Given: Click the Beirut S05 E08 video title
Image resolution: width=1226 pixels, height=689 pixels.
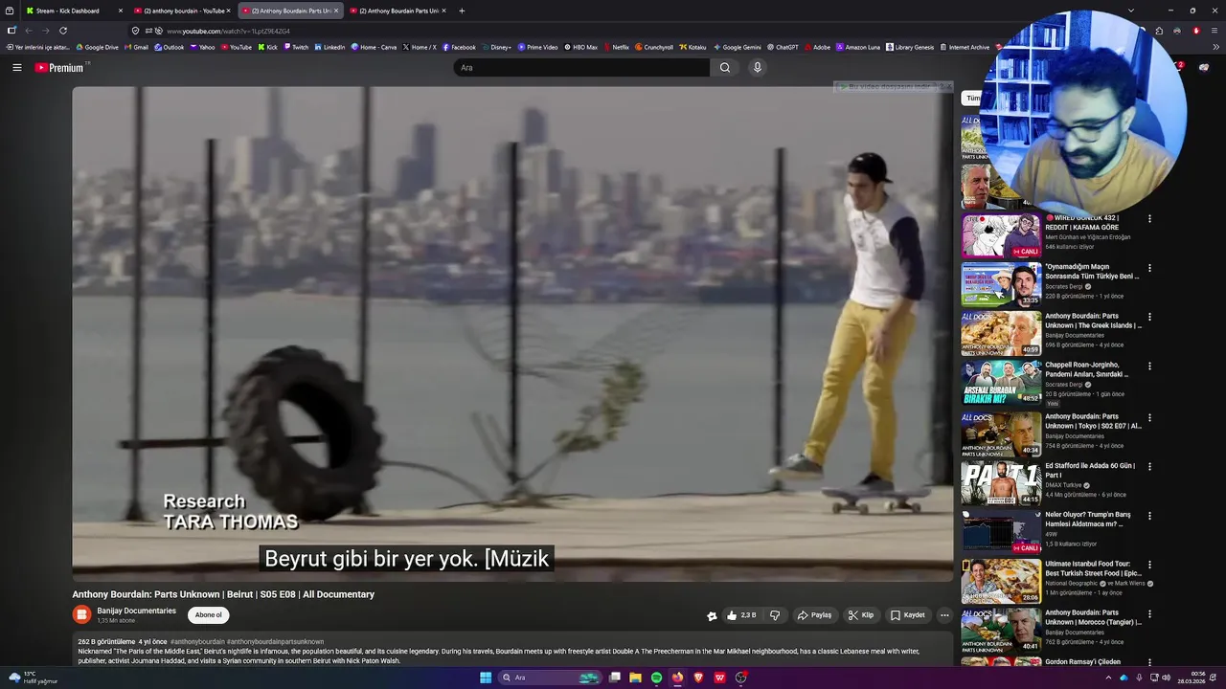Looking at the screenshot, I should 223,594.
